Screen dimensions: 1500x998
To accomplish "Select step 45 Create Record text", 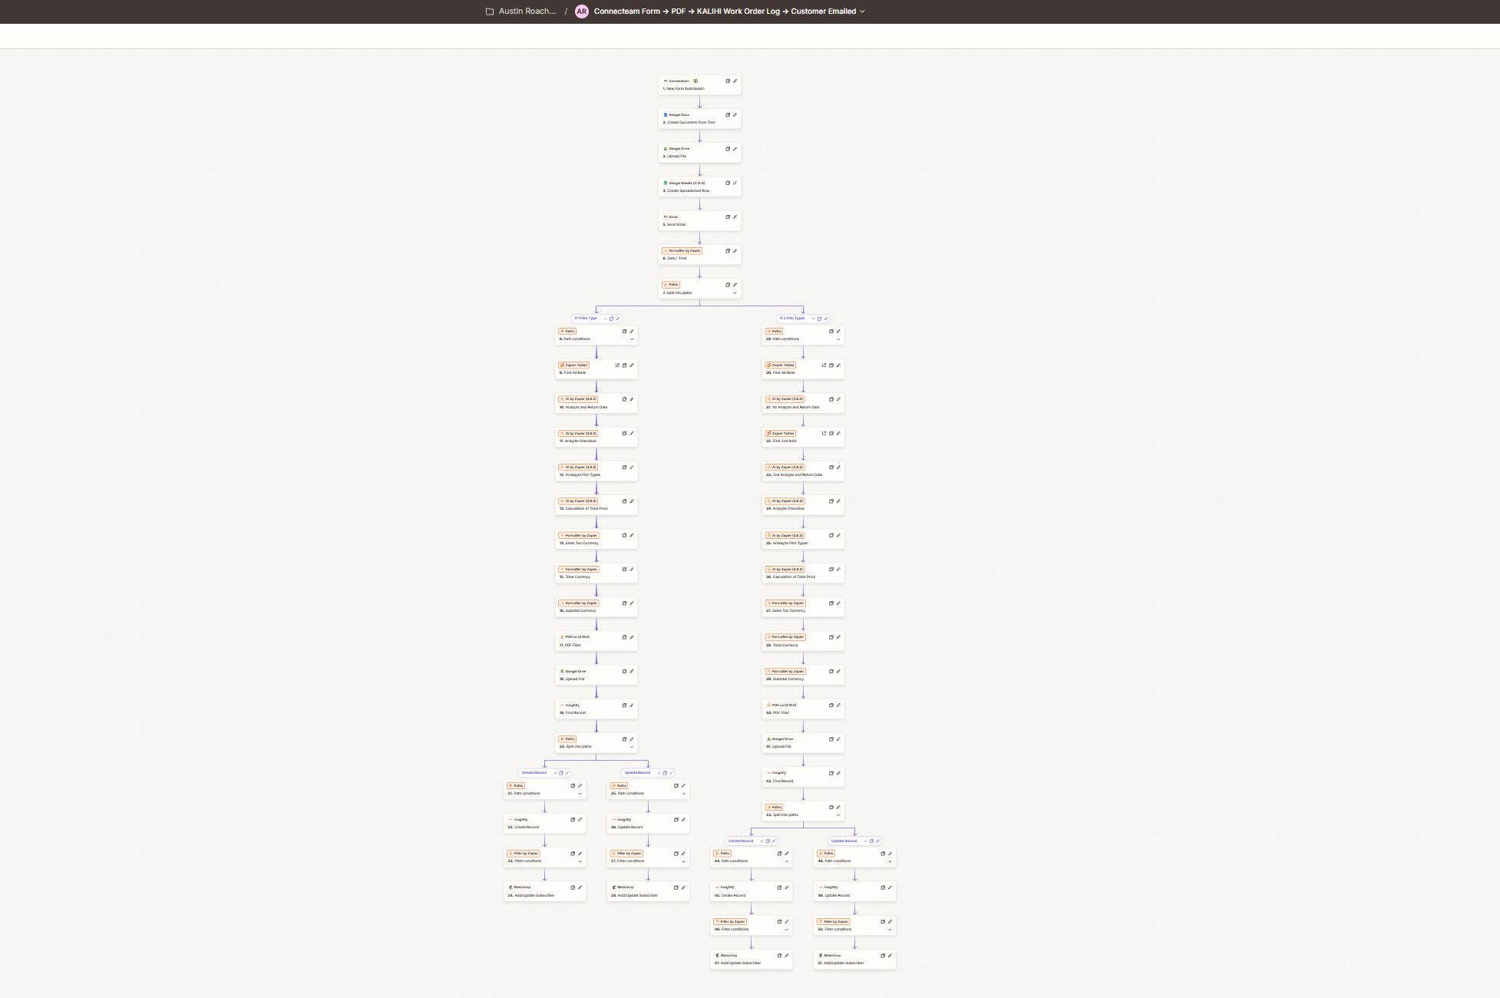I will pyautogui.click(x=730, y=896).
